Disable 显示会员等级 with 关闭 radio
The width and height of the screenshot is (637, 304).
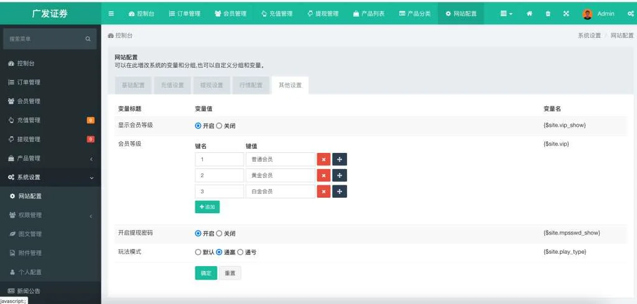219,126
